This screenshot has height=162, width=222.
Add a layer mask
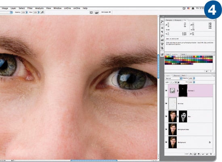195,154
